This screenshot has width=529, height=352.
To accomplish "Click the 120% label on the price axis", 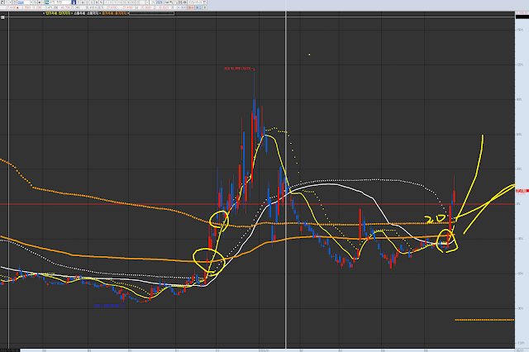I will pos(520,64).
